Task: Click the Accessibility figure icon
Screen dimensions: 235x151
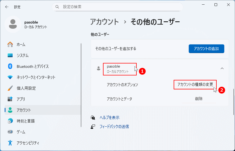Action: point(10,143)
